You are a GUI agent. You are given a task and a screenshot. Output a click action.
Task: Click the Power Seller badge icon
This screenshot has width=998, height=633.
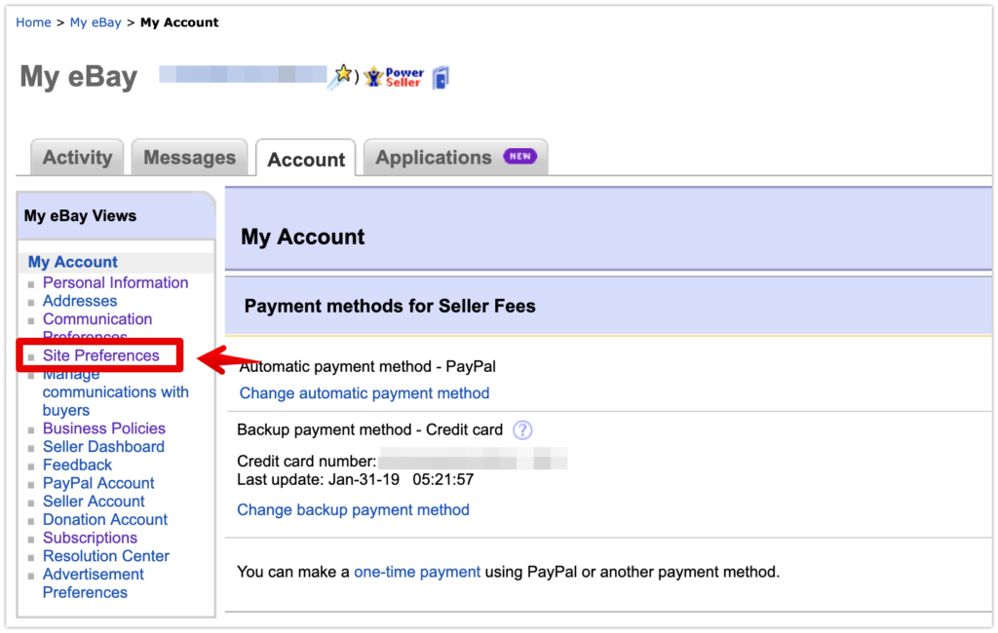(x=394, y=78)
